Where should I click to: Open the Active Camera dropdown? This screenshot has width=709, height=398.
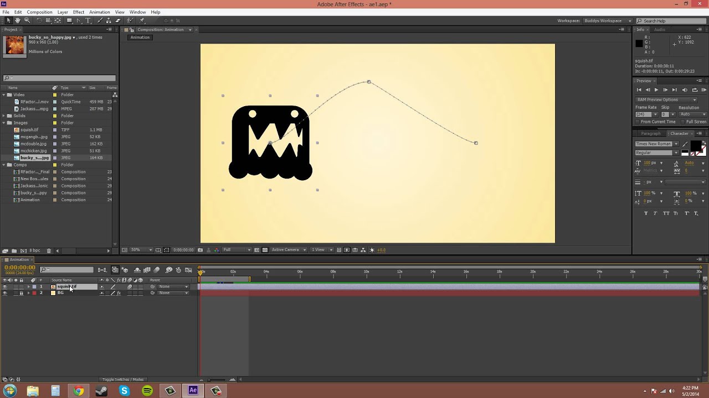(289, 250)
